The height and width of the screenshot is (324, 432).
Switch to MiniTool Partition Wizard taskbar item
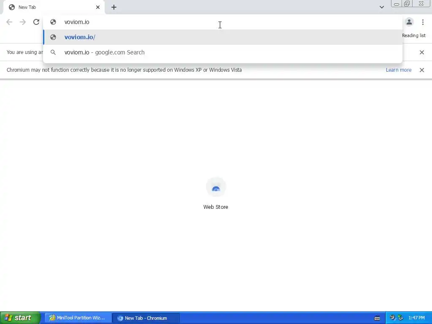pos(78,318)
